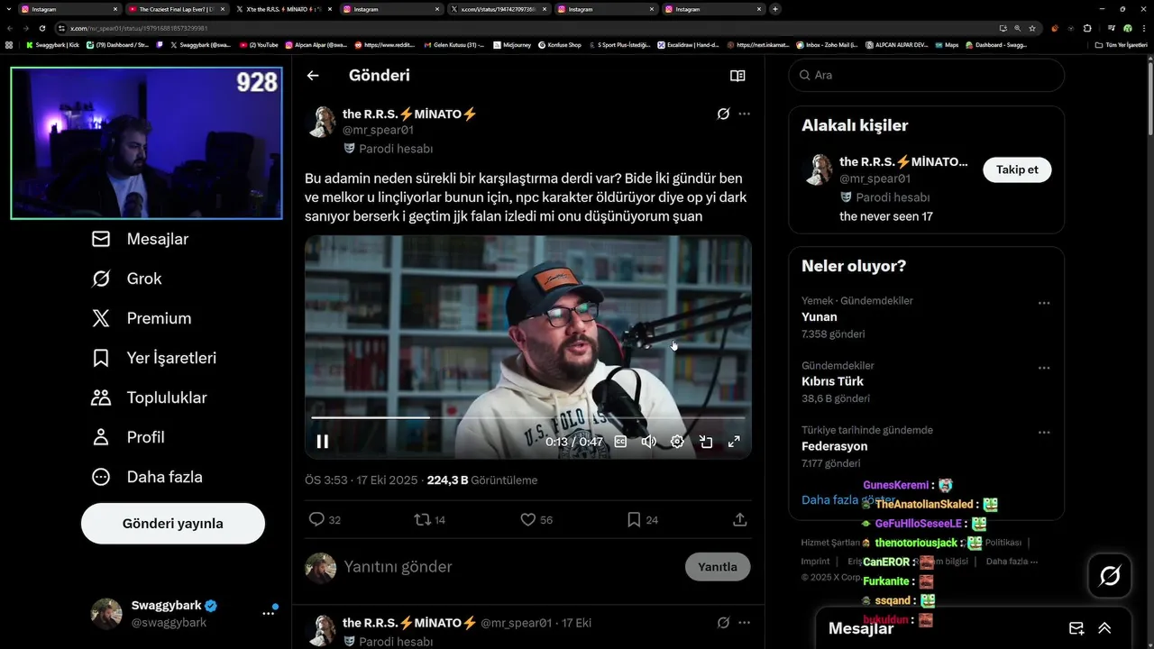
Task: Zoom icon in the address bar
Action: pos(1018,28)
